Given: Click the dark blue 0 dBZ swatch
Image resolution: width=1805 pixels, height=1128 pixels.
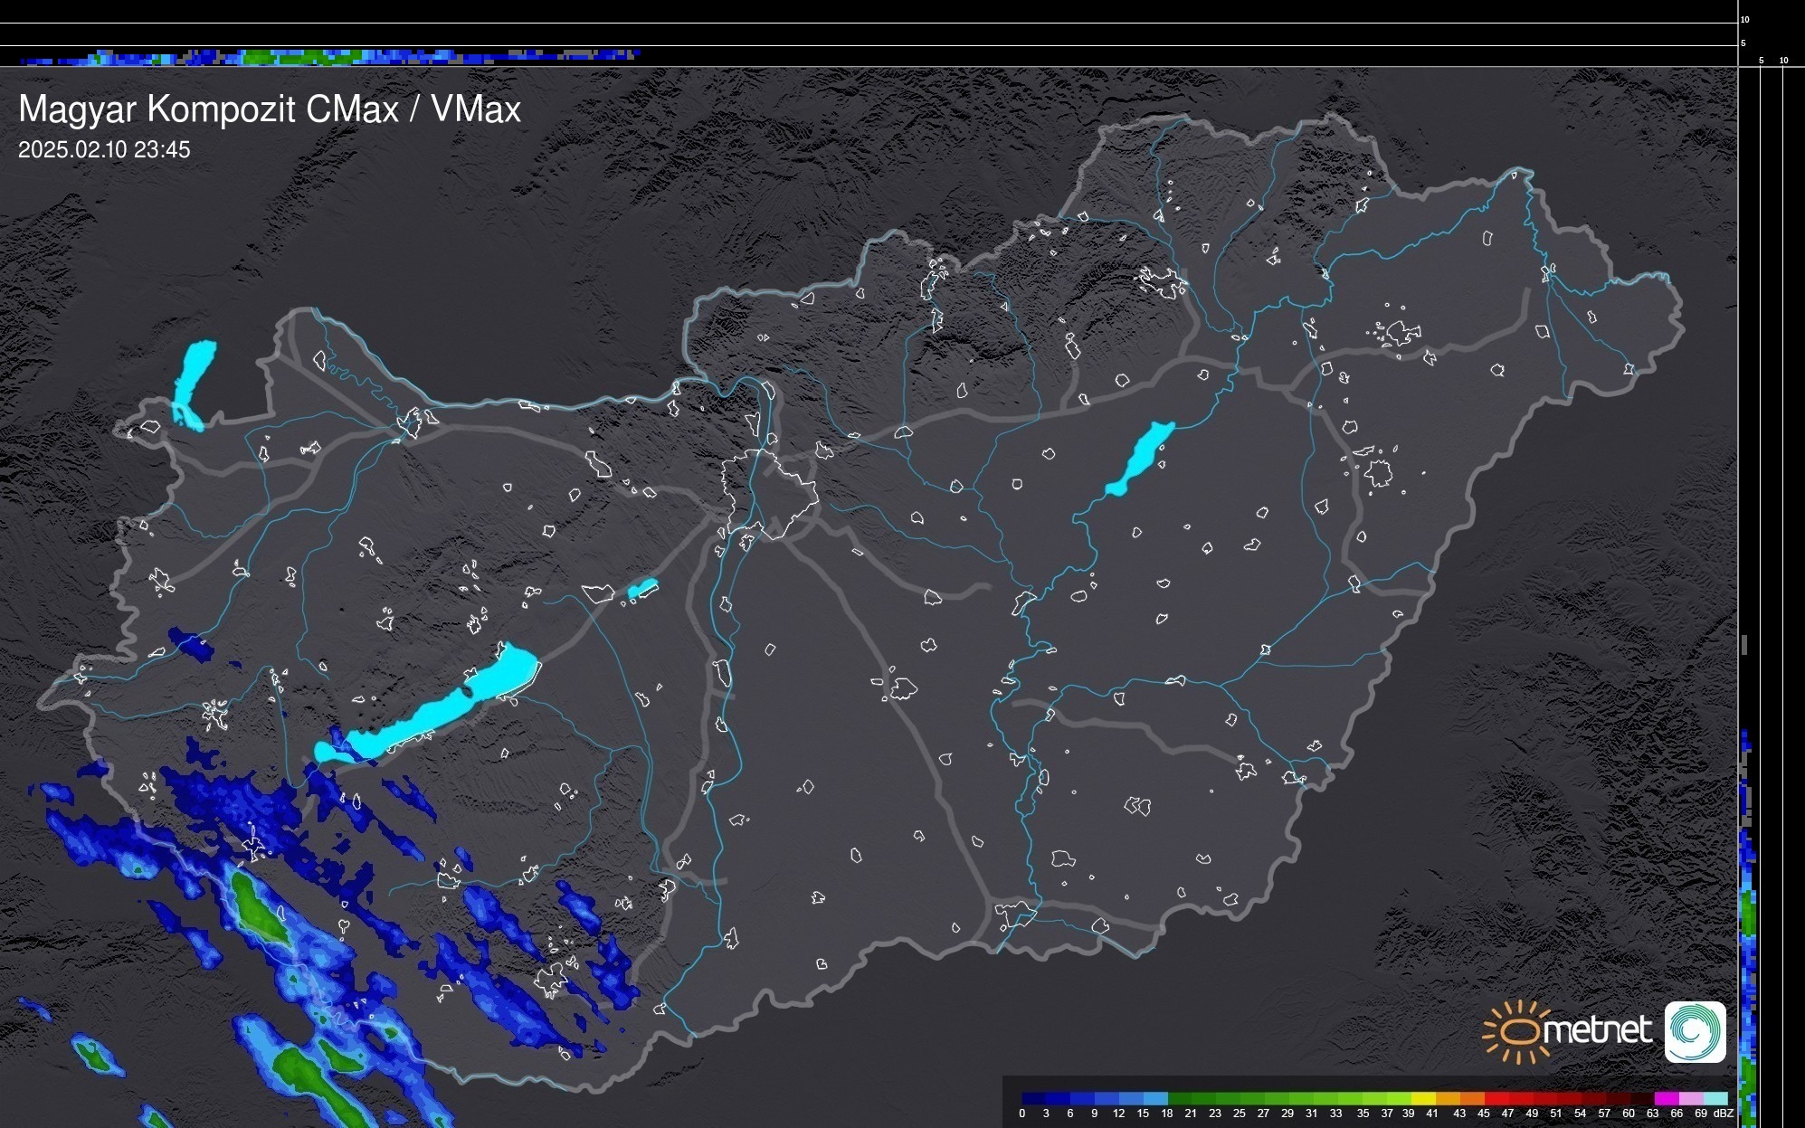Looking at the screenshot, I should click(1034, 1098).
